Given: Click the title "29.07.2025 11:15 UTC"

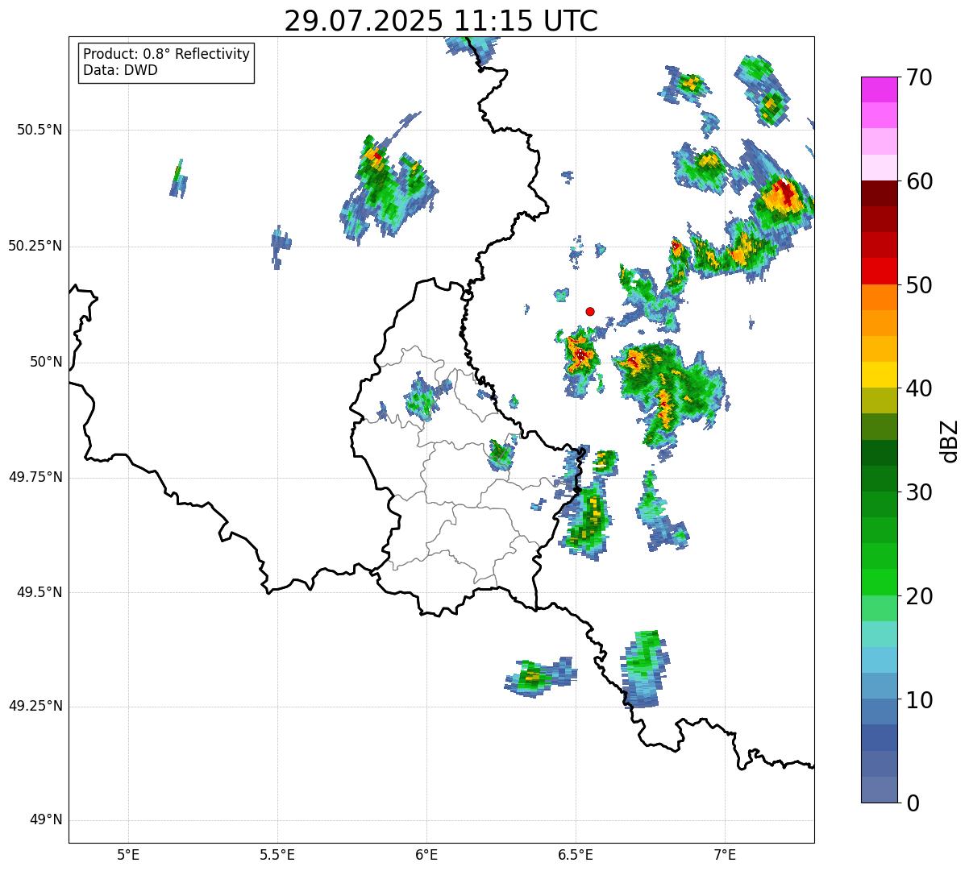Looking at the screenshot, I should click(x=441, y=21).
